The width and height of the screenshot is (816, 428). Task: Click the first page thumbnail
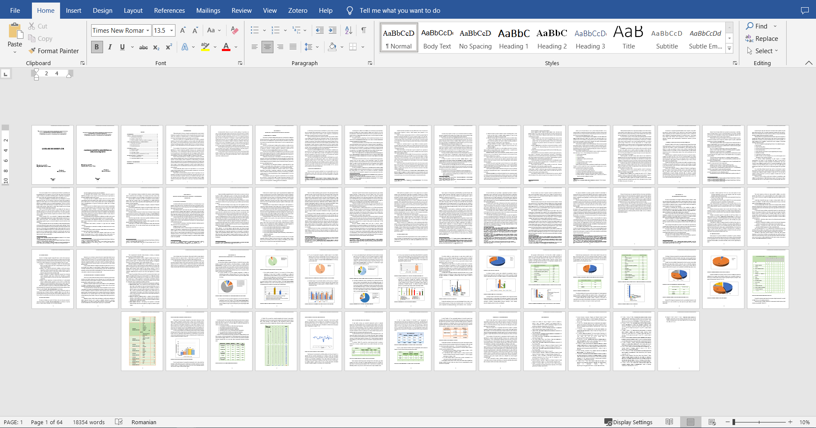point(53,155)
